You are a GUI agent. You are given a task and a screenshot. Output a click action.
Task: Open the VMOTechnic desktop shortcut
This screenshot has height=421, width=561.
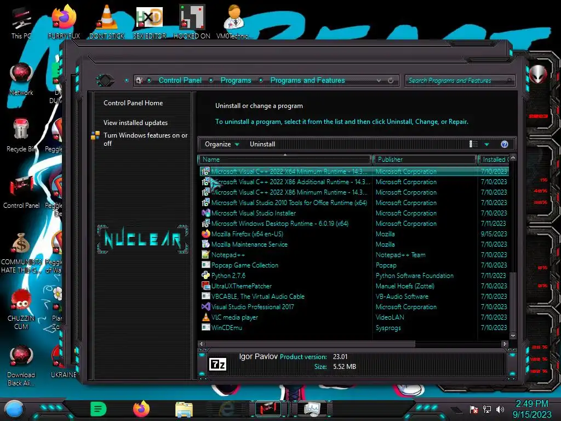point(234,21)
